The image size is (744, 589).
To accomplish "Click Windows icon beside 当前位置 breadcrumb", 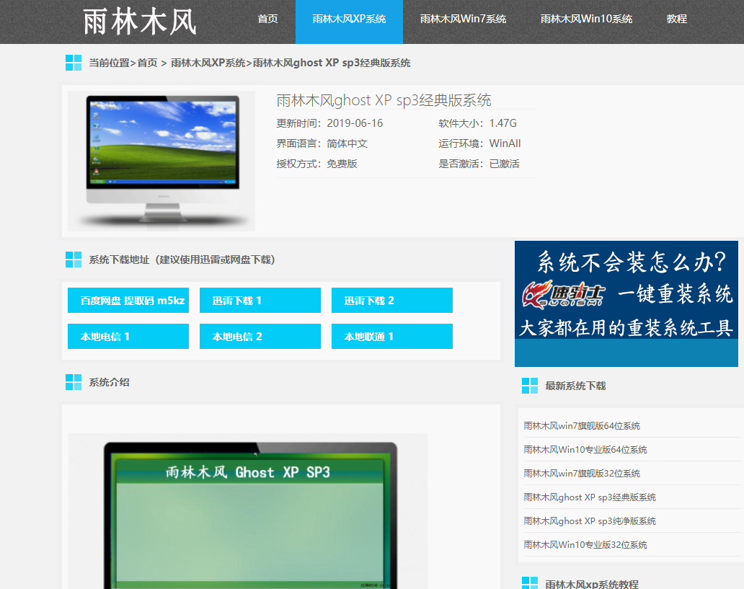I will pos(74,63).
